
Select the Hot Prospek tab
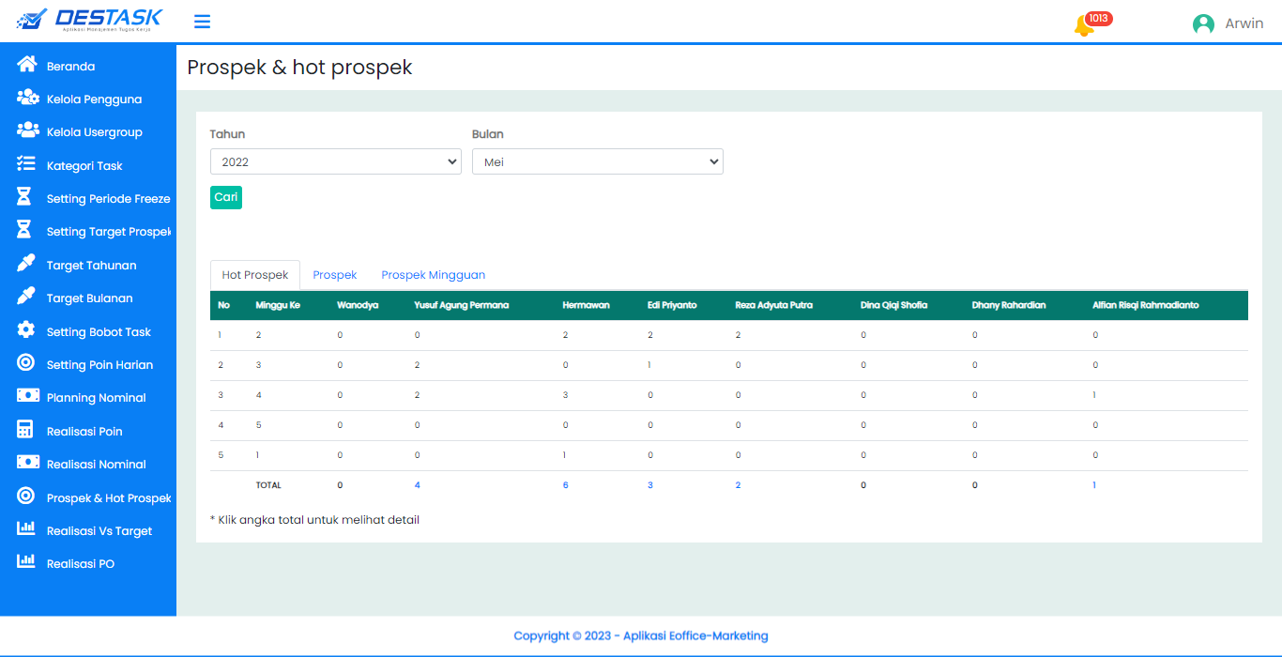[255, 275]
